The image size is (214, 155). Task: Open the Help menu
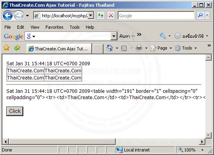tap(90, 27)
